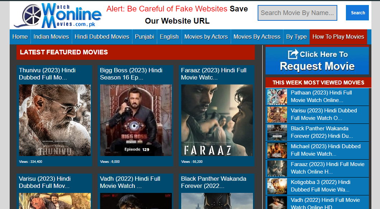The image size is (380, 209).
Task: Open Faraaz (2023) Hindi Full Movie featured title
Action: point(214,74)
